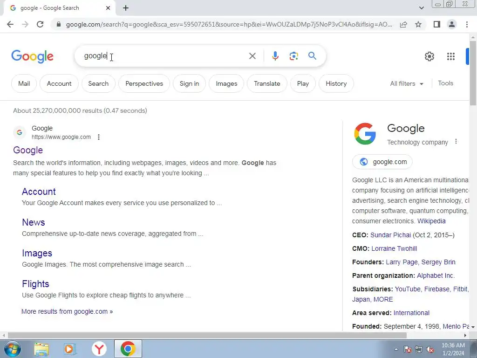Click the Larry Page link
The image size is (477, 358).
pos(402,262)
